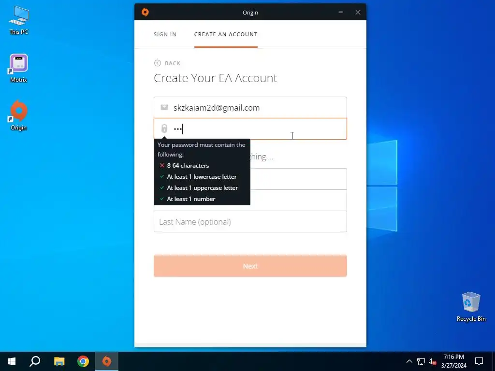
Task: Click the Last Name (optional) field
Action: (250, 222)
